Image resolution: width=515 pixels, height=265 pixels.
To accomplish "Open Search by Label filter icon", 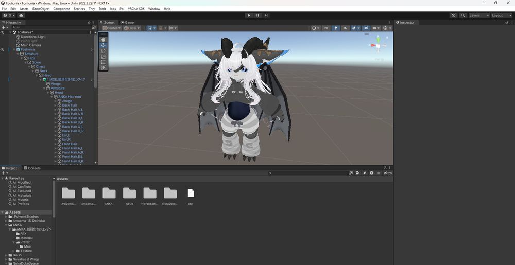I will (x=365, y=173).
